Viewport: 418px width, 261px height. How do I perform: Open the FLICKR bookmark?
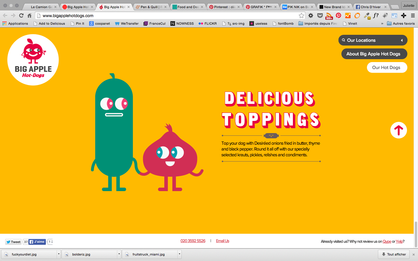point(208,23)
